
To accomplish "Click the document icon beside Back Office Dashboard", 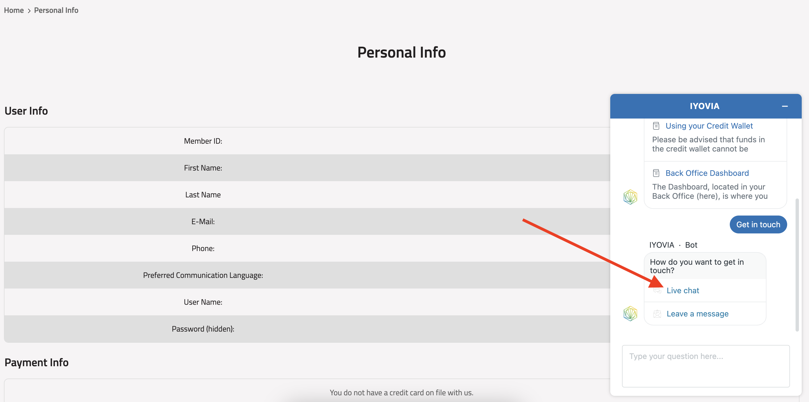I will (x=656, y=173).
